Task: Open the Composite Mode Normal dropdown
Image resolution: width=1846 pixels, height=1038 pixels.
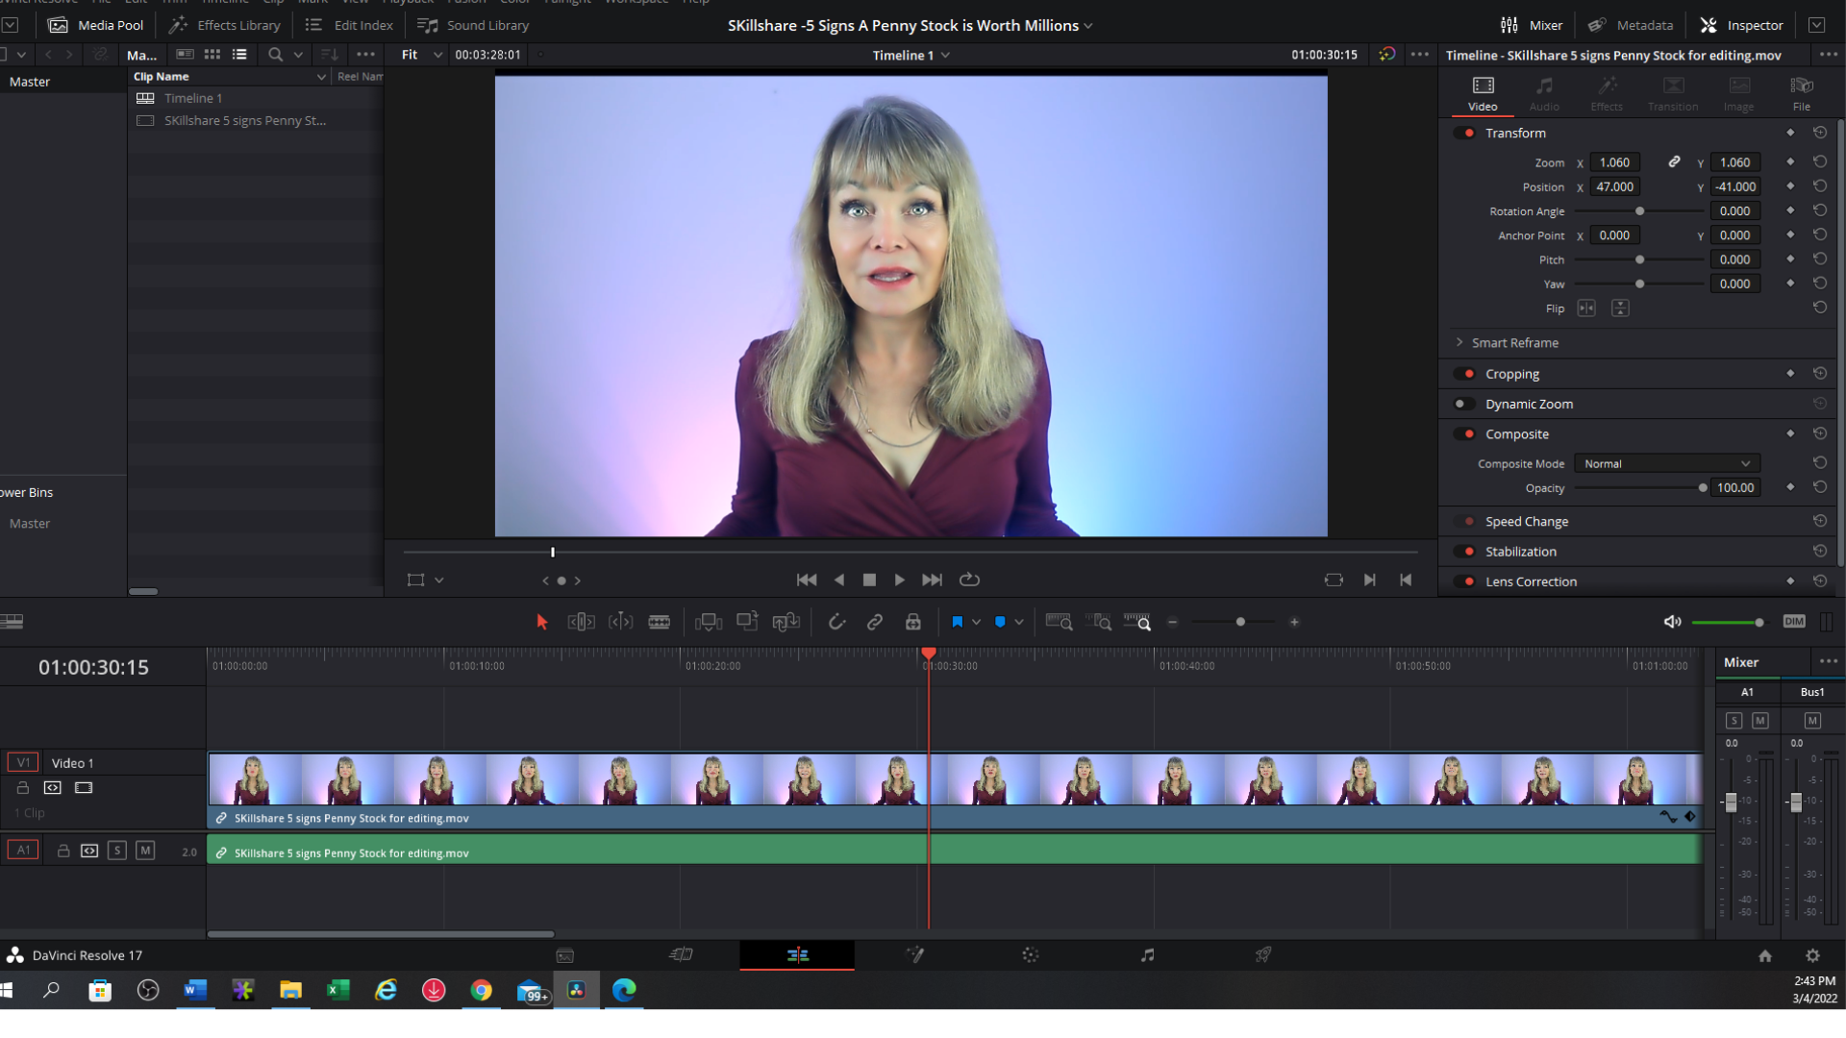Action: click(x=1667, y=463)
